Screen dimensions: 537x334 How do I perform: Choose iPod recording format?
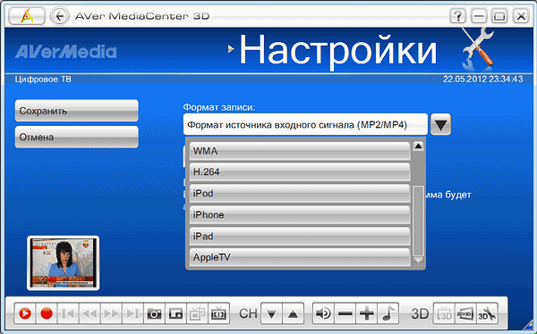[300, 194]
